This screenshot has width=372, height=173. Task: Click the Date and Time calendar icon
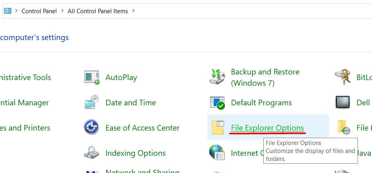[92, 103]
